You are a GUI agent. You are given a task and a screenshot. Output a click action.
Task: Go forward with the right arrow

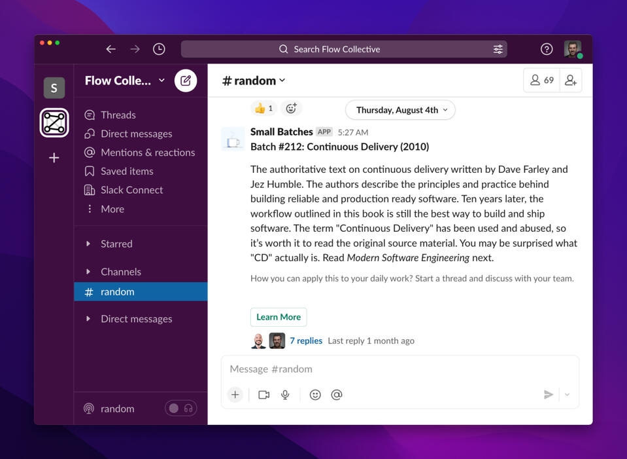click(135, 49)
